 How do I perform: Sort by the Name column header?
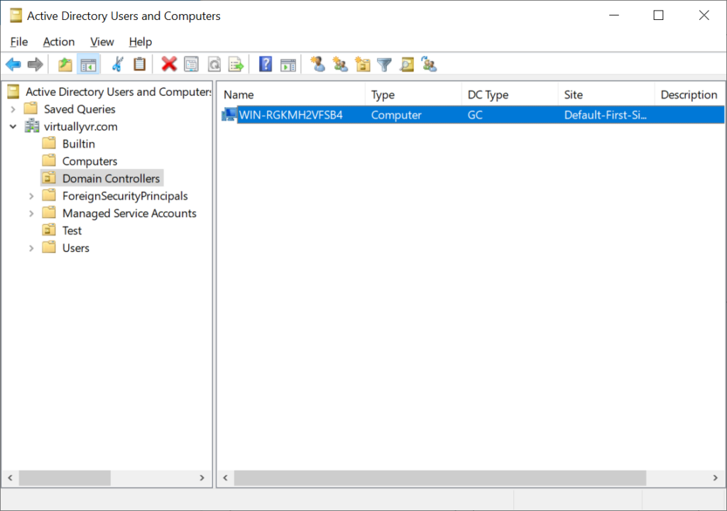point(291,94)
